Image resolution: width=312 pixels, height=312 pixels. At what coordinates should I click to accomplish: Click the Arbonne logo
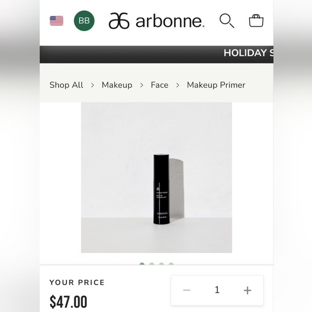click(x=157, y=21)
